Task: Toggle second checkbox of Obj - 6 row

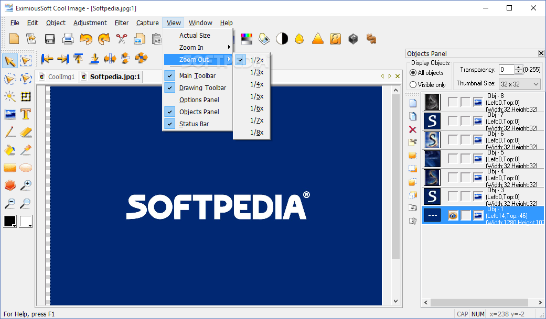Action: click(x=466, y=140)
